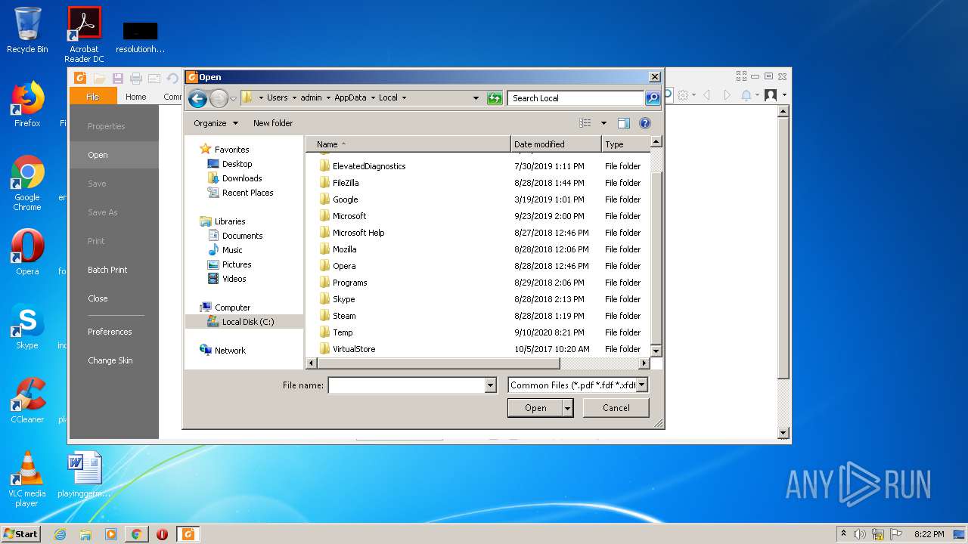This screenshot has width=968, height=544.
Task: Select CCleaner desktop shortcut
Action: click(x=27, y=400)
